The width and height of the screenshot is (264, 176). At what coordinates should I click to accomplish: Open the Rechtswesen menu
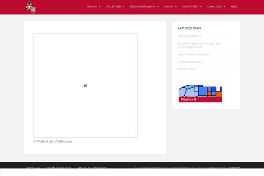tap(190, 7)
